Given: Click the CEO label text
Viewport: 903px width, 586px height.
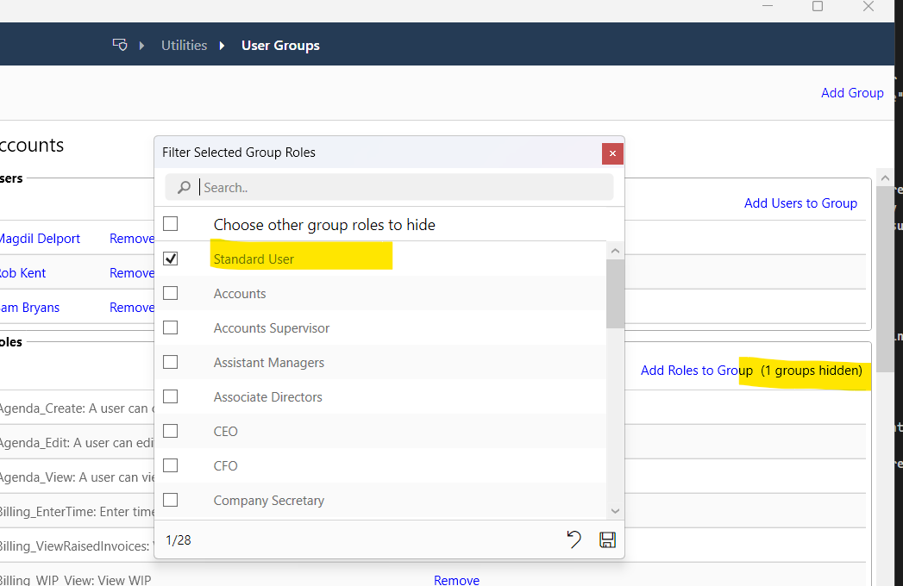Looking at the screenshot, I should pos(226,431).
